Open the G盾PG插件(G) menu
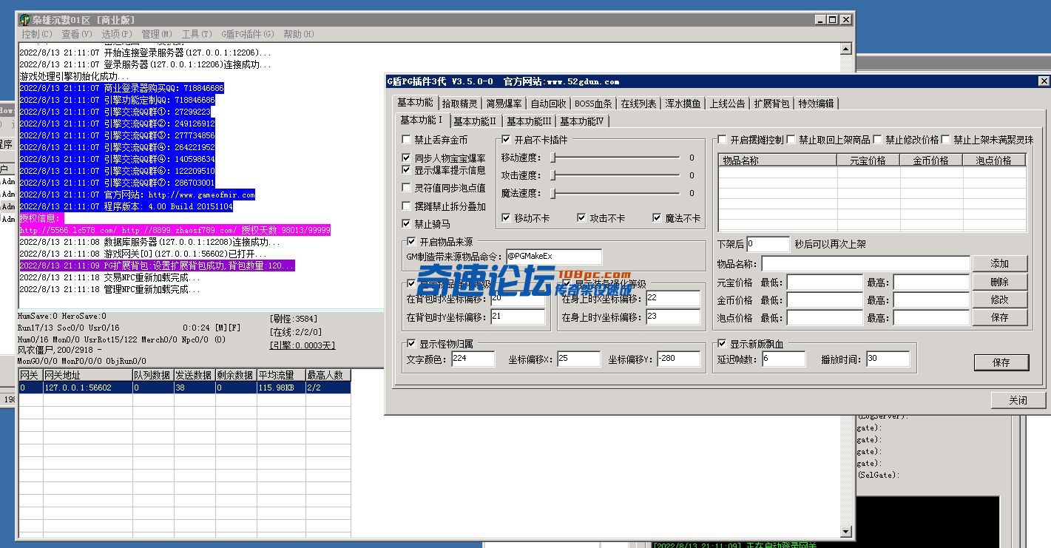 click(x=248, y=34)
